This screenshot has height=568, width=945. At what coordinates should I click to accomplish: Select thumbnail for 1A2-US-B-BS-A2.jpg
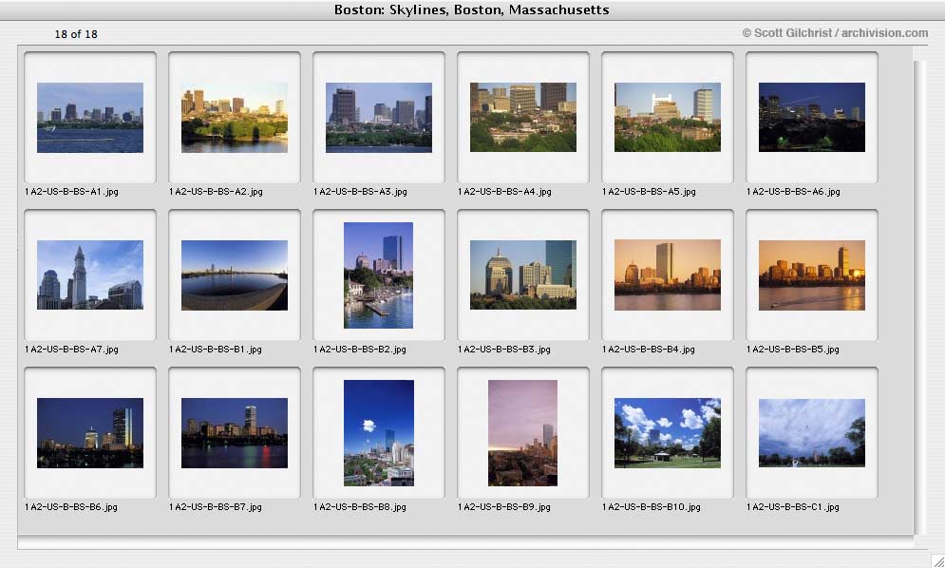[x=235, y=118]
